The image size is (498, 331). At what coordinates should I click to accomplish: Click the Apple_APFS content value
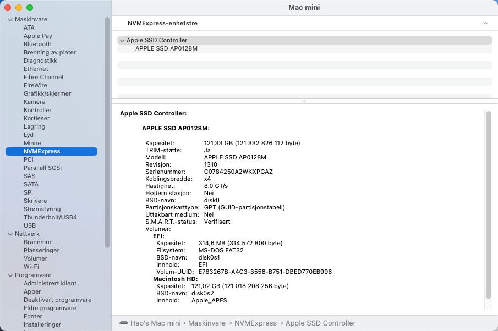209,300
